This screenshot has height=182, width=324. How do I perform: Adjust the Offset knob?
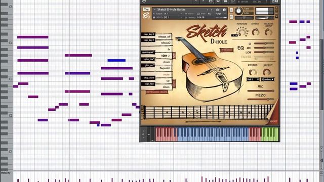(x=256, y=32)
